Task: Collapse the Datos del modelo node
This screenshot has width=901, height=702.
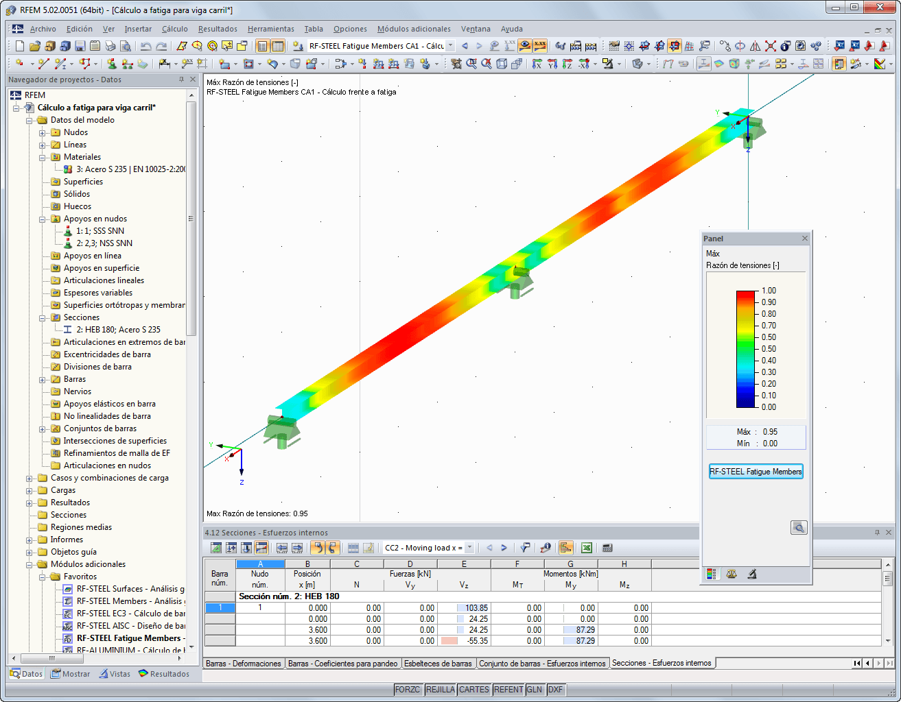Action: (x=30, y=120)
